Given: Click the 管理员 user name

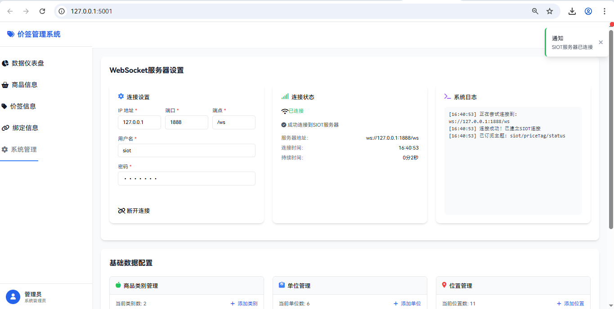Looking at the screenshot, I should [33, 294].
